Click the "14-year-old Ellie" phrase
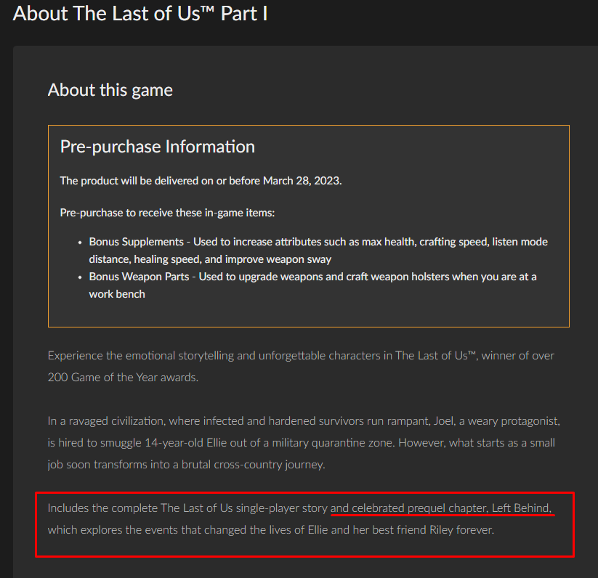Image resolution: width=598 pixels, height=578 pixels. (x=187, y=443)
